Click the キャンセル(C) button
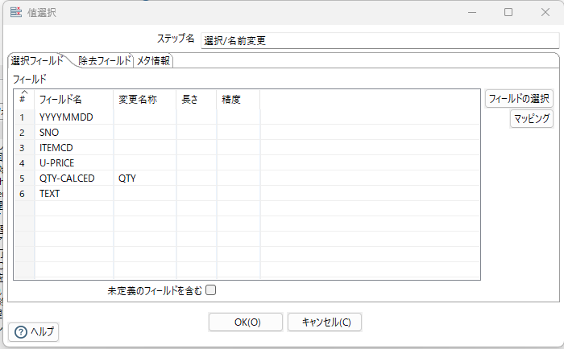The width and height of the screenshot is (564, 349). click(x=325, y=322)
